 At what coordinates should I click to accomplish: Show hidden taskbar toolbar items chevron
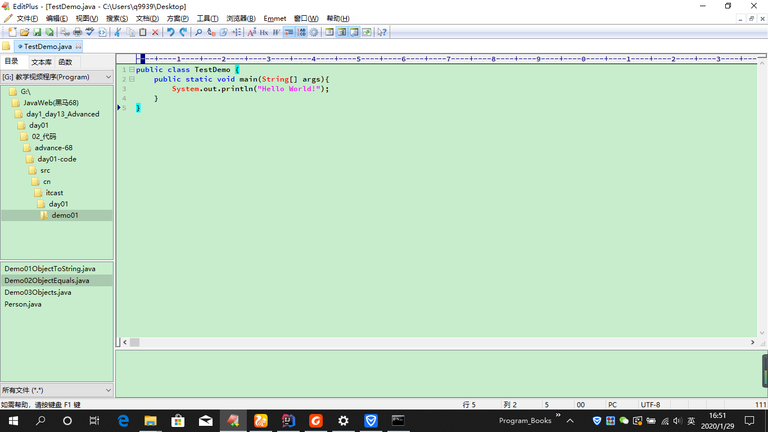[558, 416]
